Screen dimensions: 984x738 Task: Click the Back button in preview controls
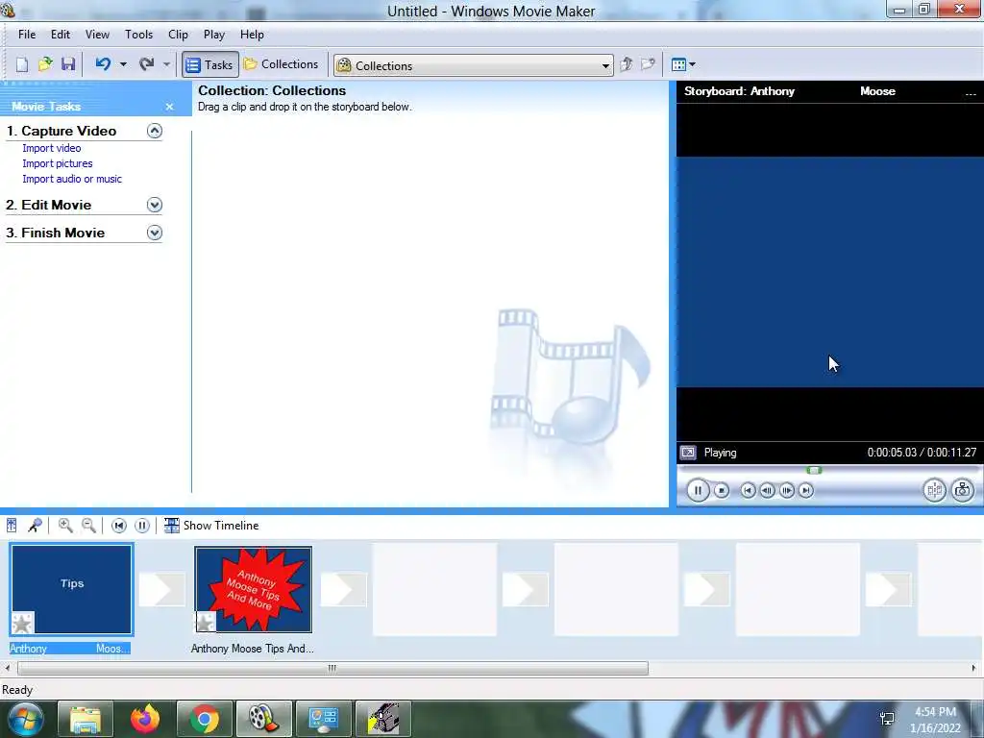(x=748, y=490)
